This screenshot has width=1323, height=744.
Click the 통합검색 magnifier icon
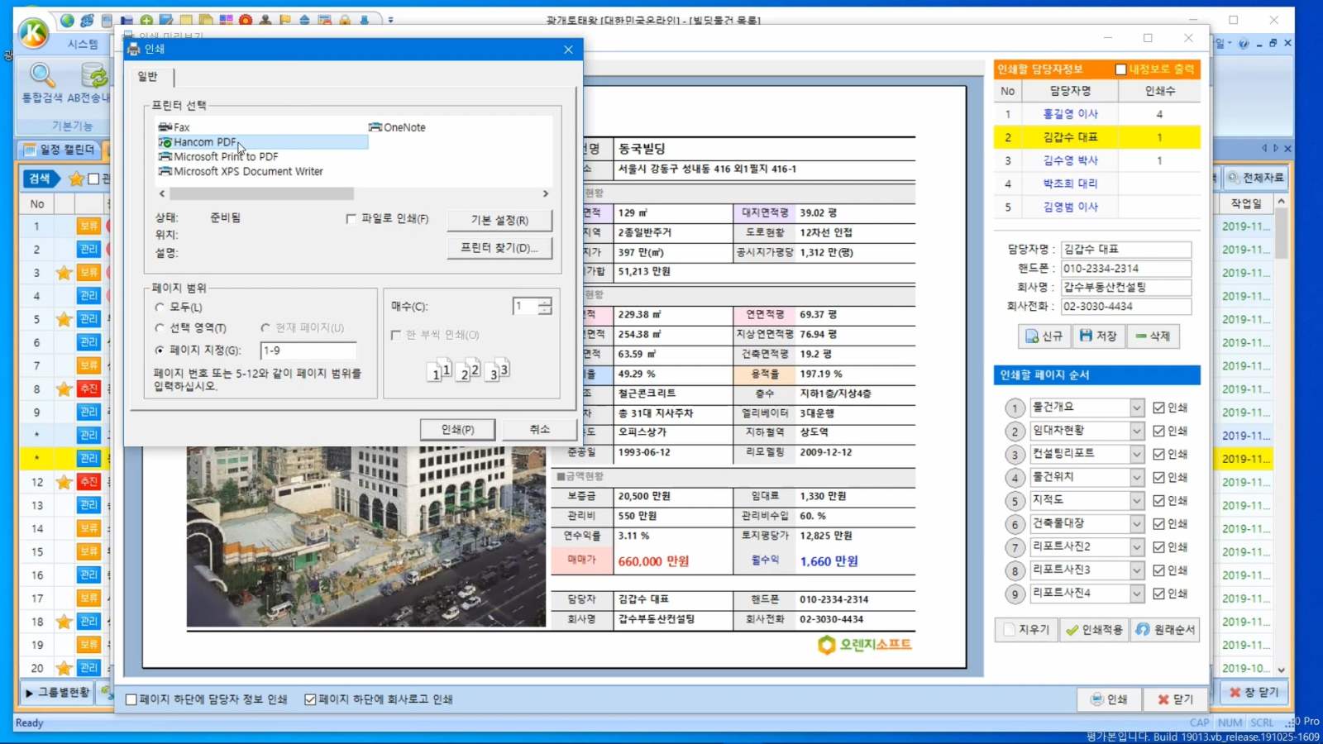point(41,76)
